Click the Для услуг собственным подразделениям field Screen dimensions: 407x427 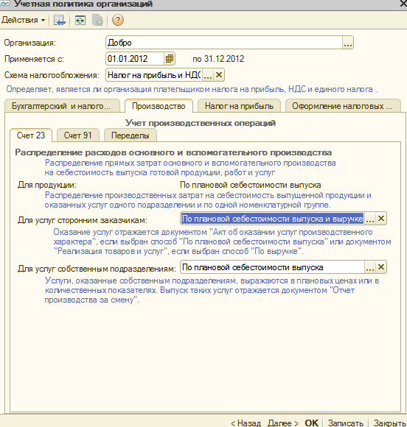(272, 267)
